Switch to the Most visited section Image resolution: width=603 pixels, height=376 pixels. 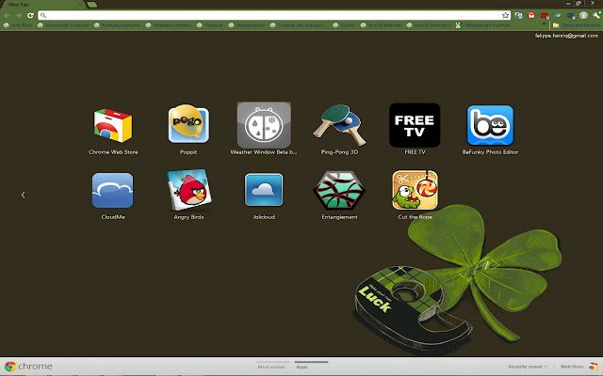pyautogui.click(x=271, y=367)
